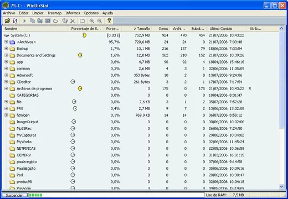This screenshot has height=199, width=288.
Task: Click the Uso de RAM status text
Action: tap(216, 195)
